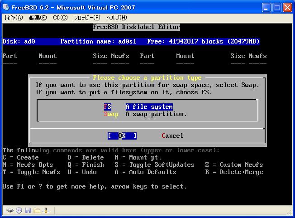Click 'R = Delete+Merge' command text
Image resolution: width=295 pixels, height=218 pixels.
(x=234, y=172)
